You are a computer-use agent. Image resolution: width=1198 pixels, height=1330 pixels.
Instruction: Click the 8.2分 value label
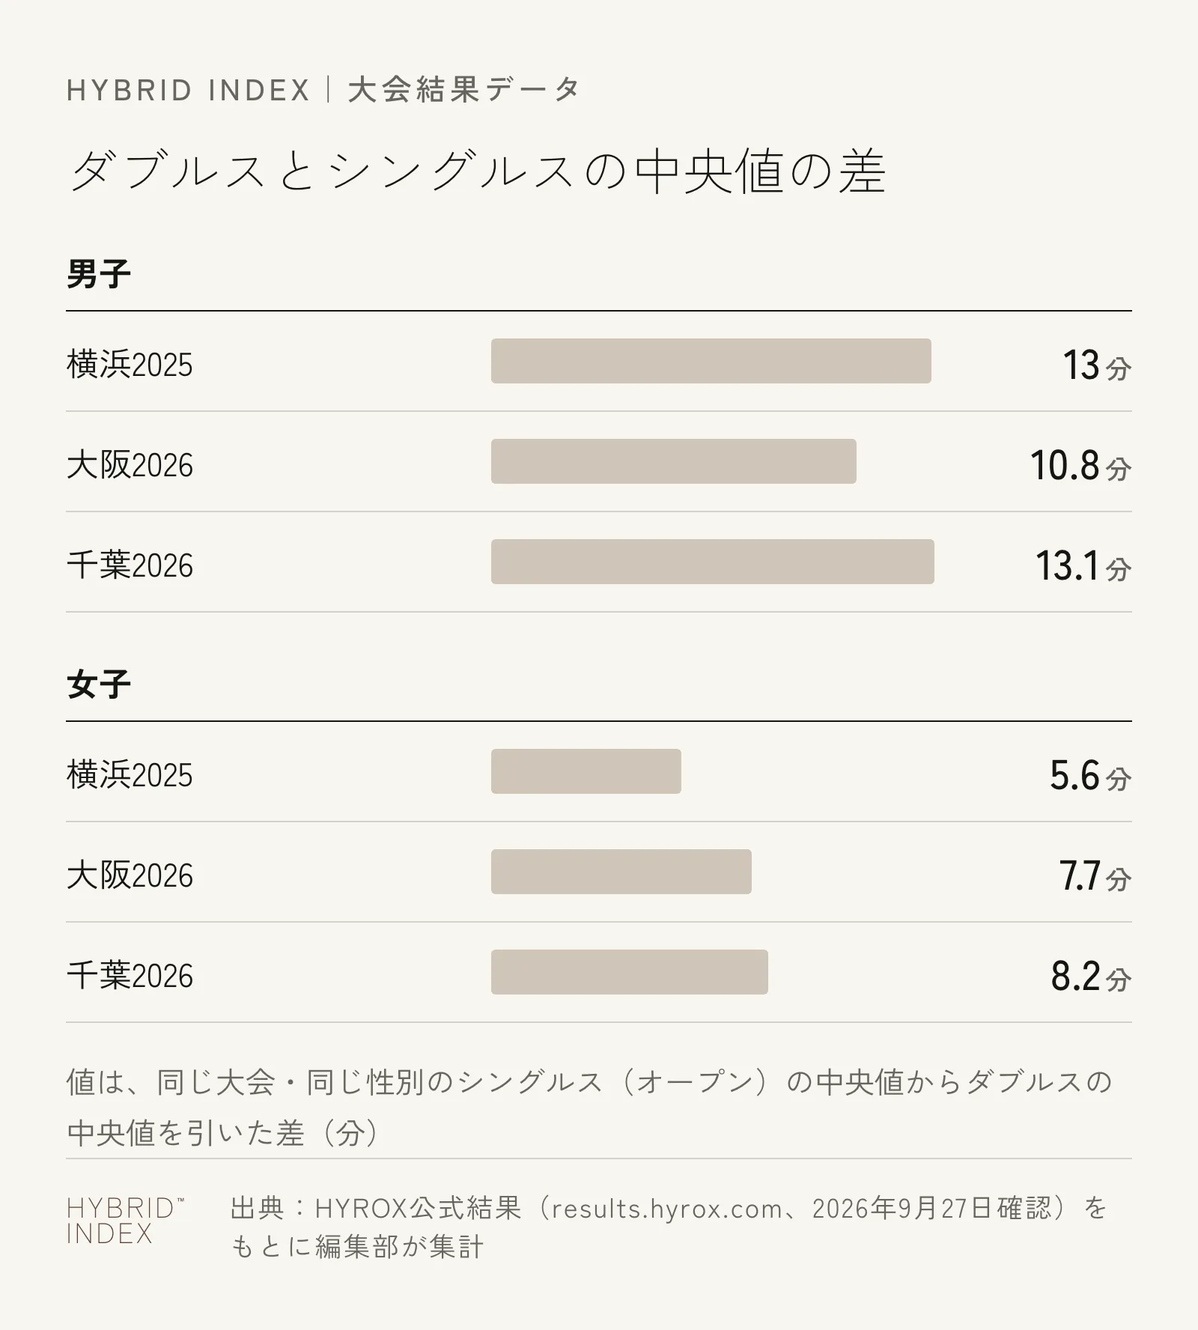[x=1091, y=977]
